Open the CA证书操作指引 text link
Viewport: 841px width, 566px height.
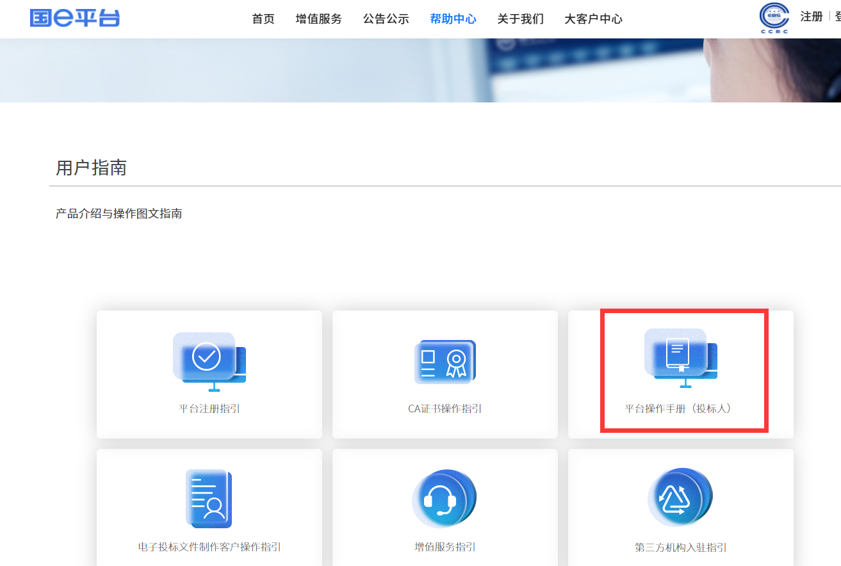click(x=445, y=408)
